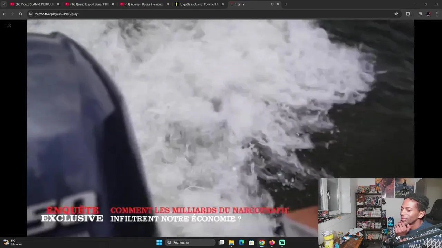442x248 pixels.
Task: Click the tv.free.fr address bar
Action: tap(214, 14)
